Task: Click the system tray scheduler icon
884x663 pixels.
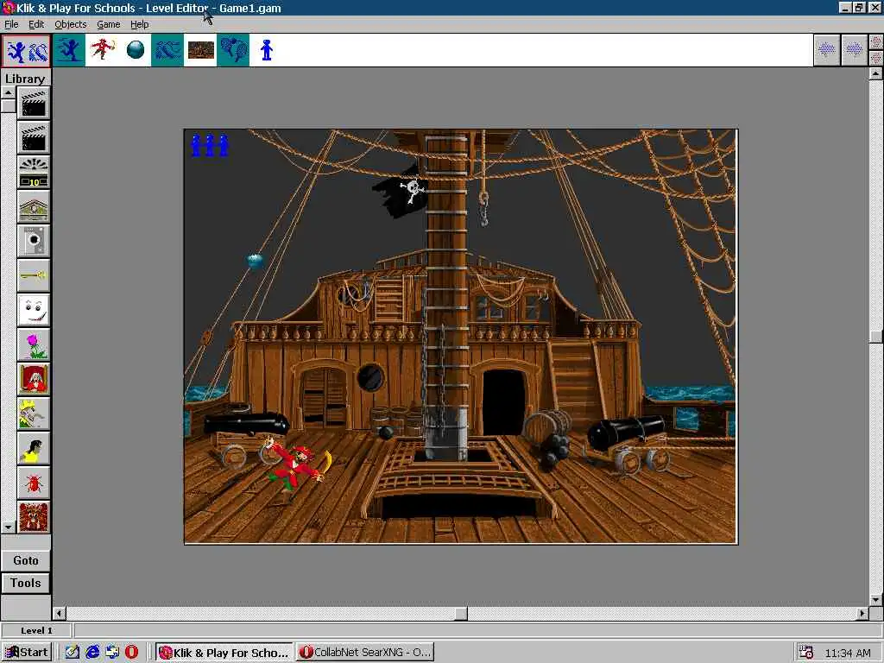Action: (x=806, y=653)
